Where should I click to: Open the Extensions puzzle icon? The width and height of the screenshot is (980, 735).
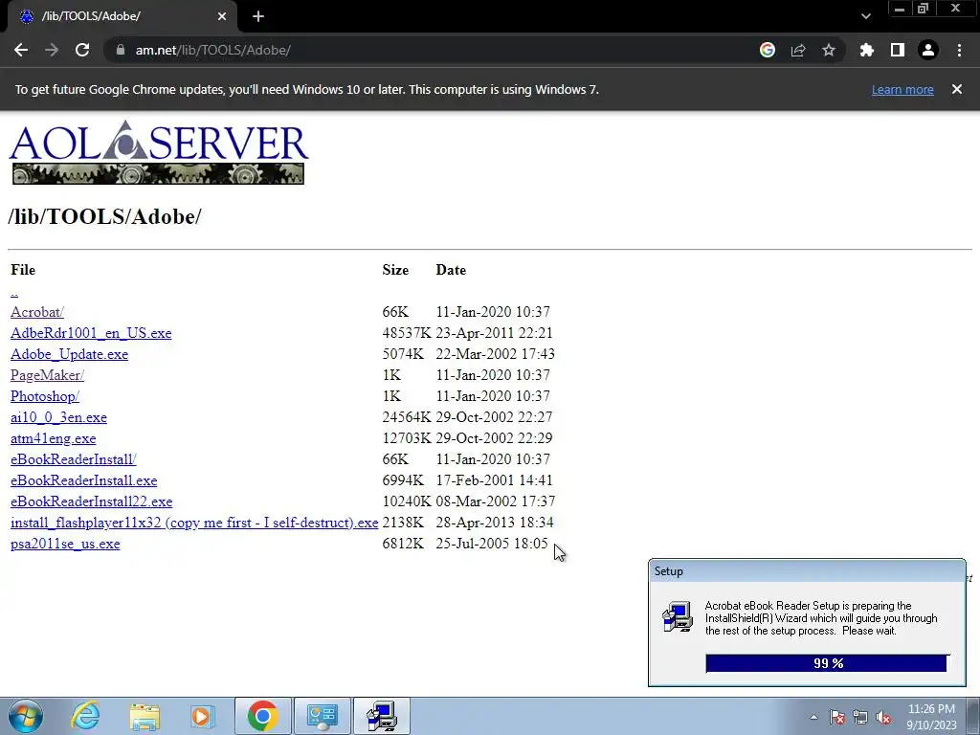point(866,50)
